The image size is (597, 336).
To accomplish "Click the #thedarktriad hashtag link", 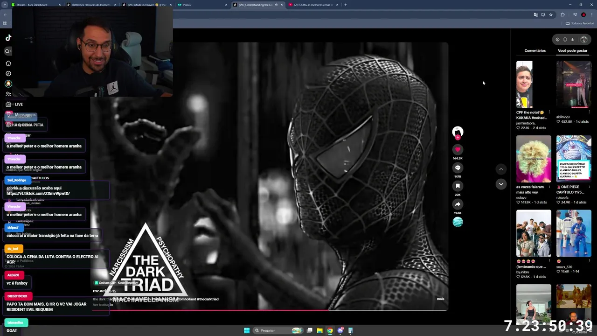I will (x=208, y=299).
